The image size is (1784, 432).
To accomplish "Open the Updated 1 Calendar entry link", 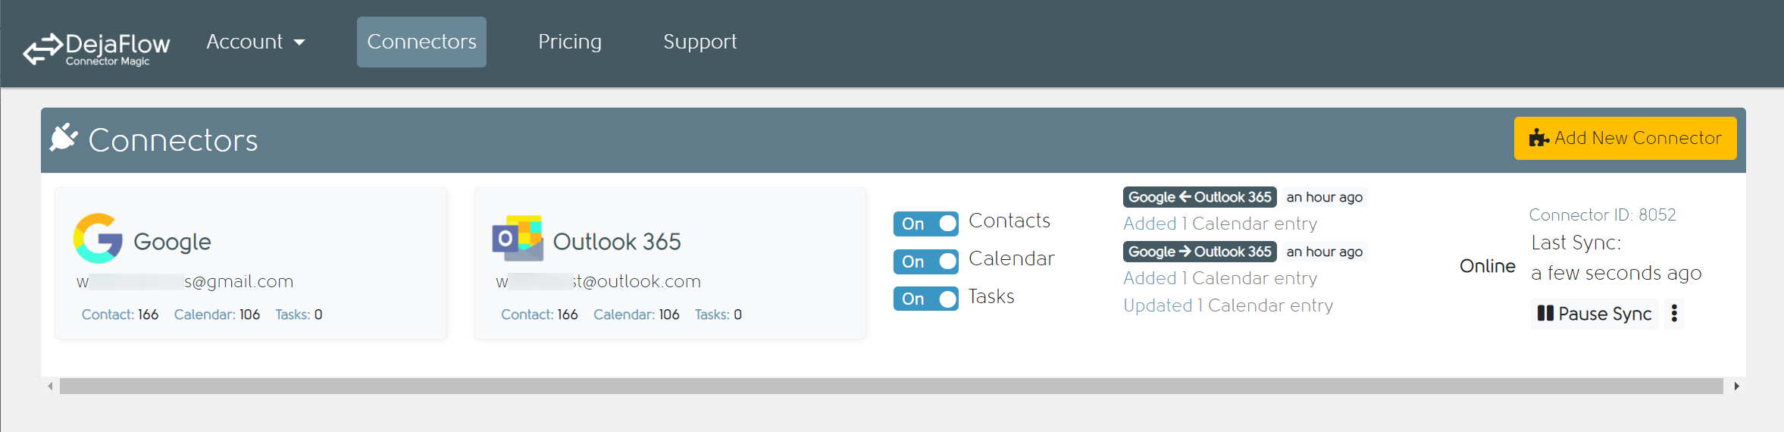I will coord(1228,305).
